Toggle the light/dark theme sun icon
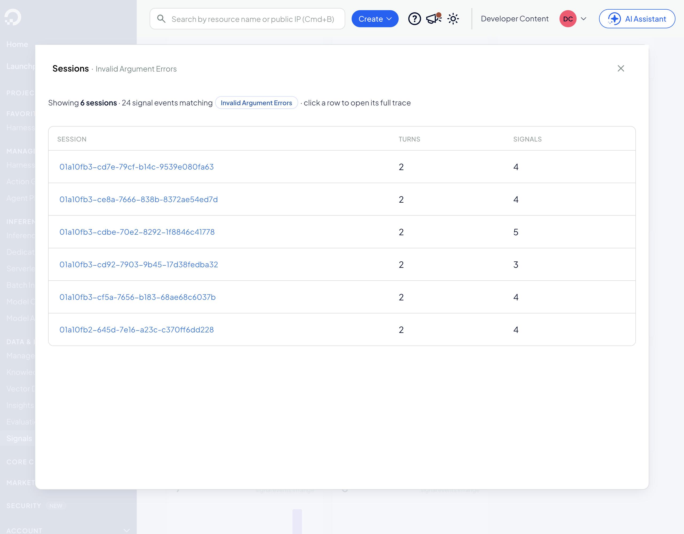The image size is (684, 534). [x=453, y=19]
